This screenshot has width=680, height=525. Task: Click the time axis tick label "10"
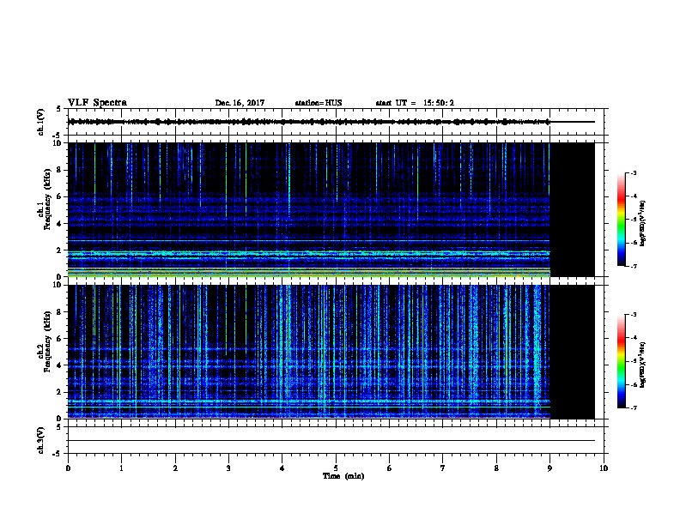(x=604, y=468)
